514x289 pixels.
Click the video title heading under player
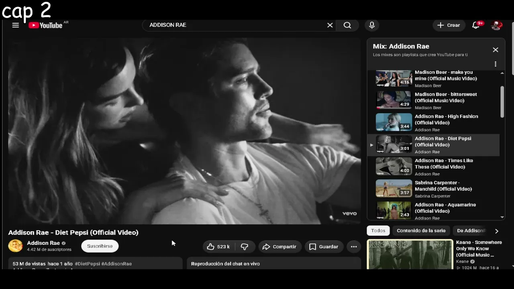(x=73, y=232)
